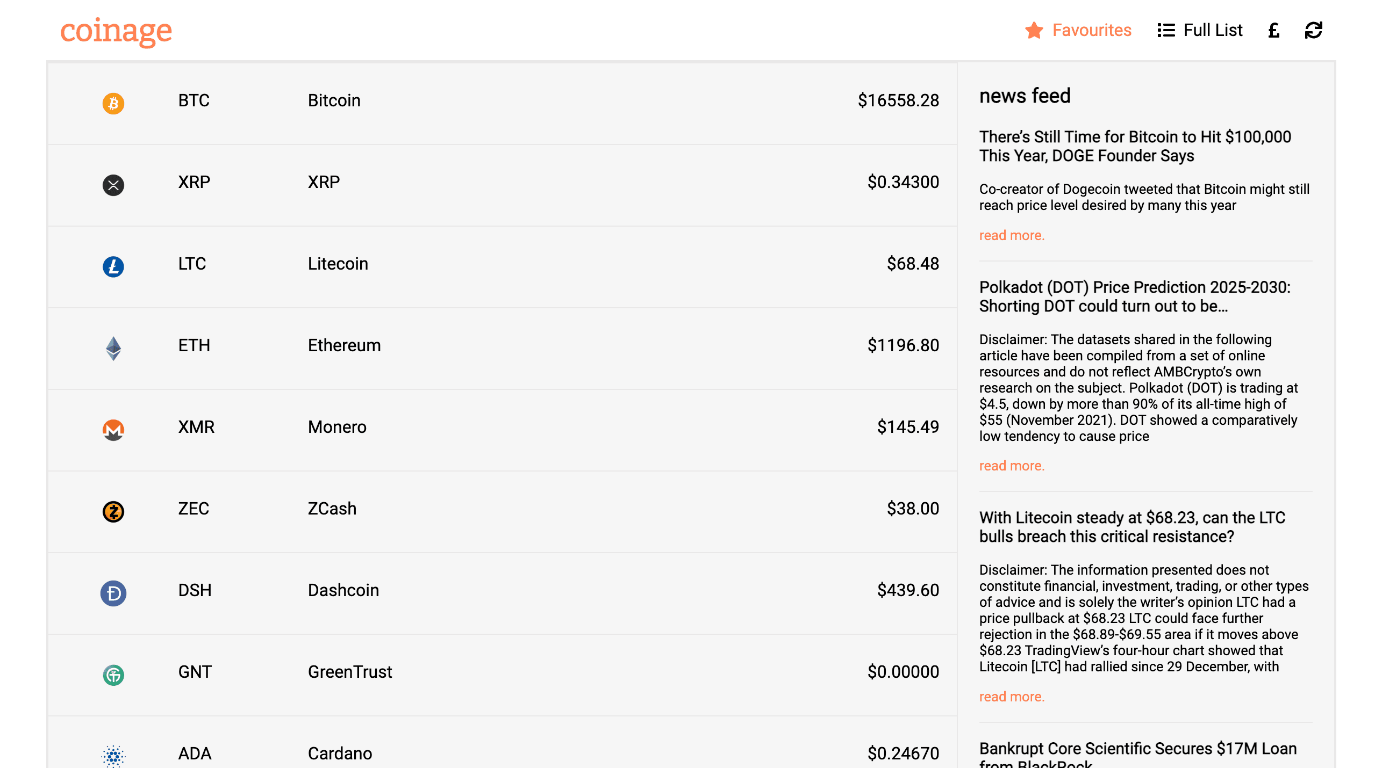Click the Bitcoin price $16558.28
Image resolution: width=1375 pixels, height=768 pixels.
point(898,100)
